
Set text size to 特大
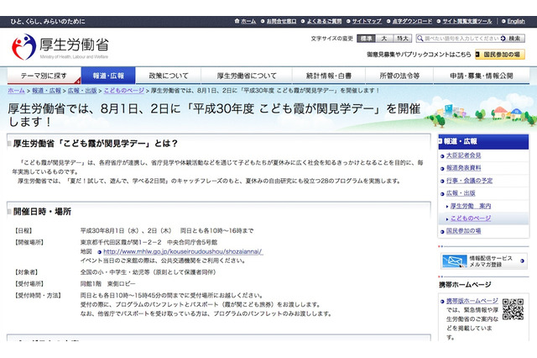(x=403, y=39)
